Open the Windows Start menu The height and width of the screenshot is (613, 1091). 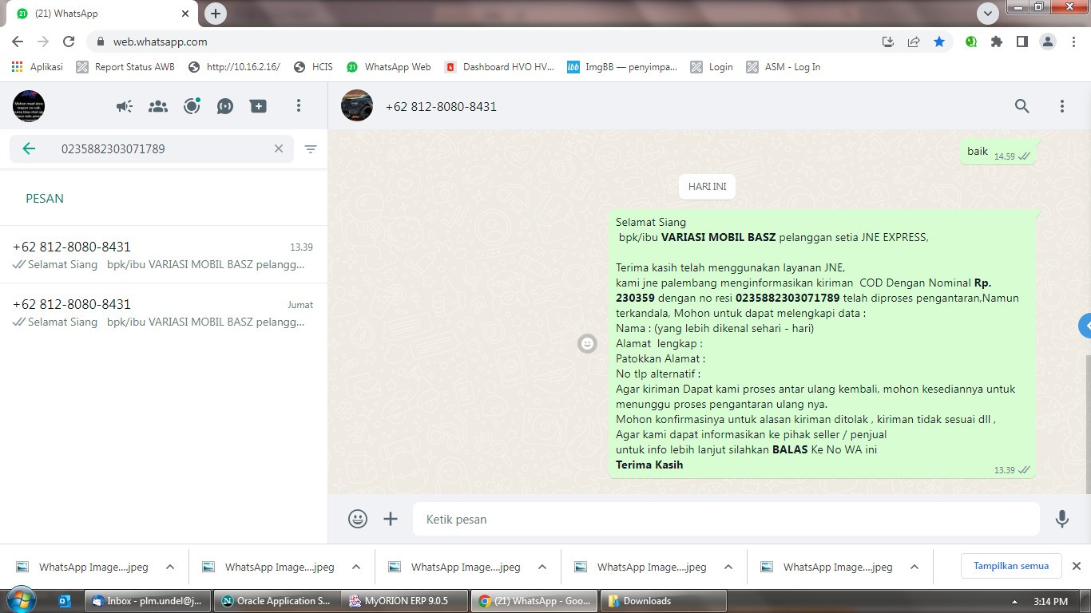click(x=20, y=600)
